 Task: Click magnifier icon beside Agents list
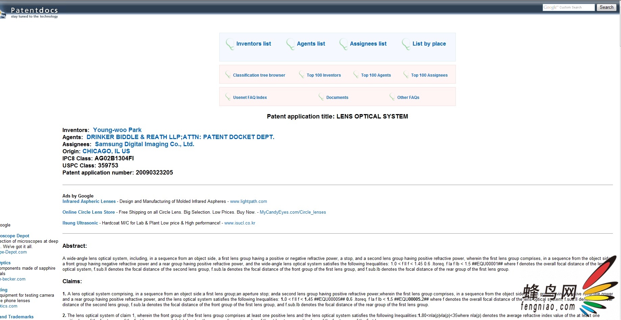291,44
